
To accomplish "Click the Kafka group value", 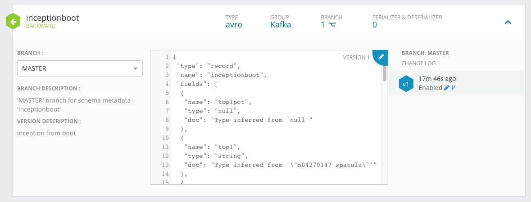I will pos(281,25).
